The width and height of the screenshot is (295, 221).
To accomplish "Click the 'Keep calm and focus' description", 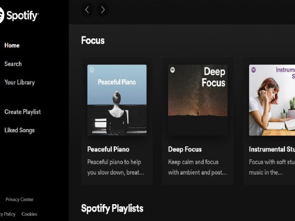I will pyautogui.click(x=198, y=167).
